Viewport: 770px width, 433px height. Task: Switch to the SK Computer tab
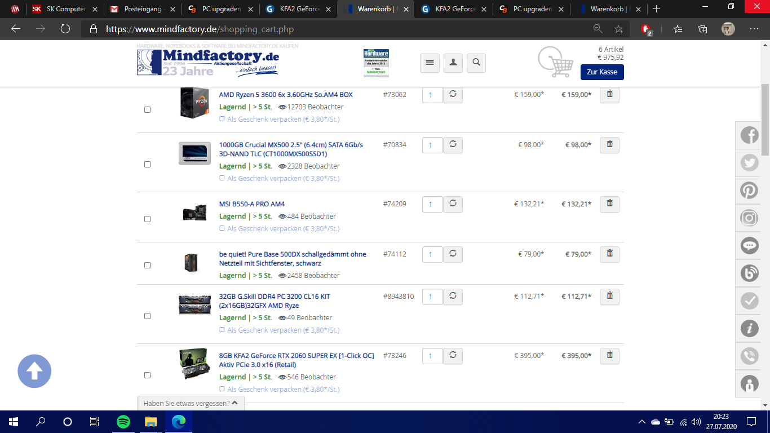(x=65, y=9)
